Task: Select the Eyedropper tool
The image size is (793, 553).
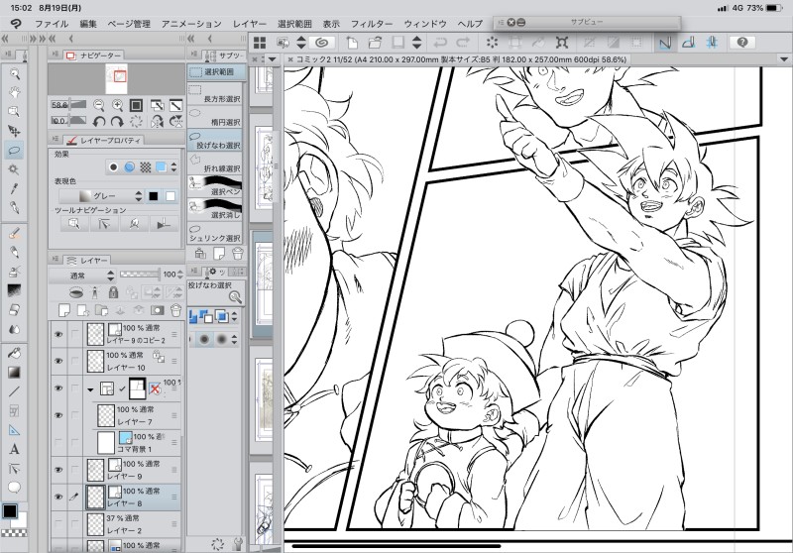Action: coord(15,188)
